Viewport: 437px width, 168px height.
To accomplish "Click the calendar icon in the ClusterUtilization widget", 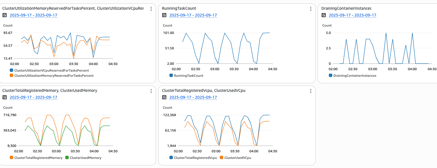I will 5,15.
